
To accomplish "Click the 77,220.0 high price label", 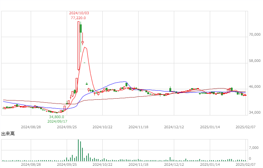I will (78, 18).
